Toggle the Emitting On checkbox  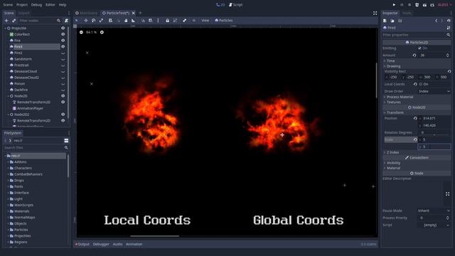(419, 48)
